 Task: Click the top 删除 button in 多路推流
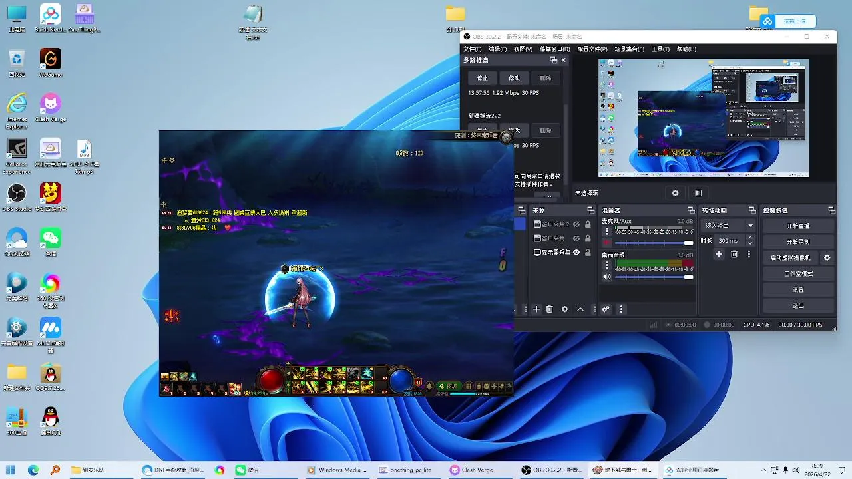[546, 78]
